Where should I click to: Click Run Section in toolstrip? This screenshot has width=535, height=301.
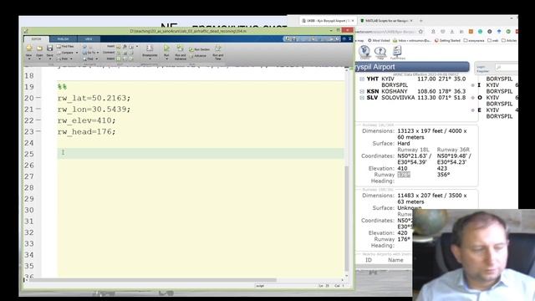[200, 49]
